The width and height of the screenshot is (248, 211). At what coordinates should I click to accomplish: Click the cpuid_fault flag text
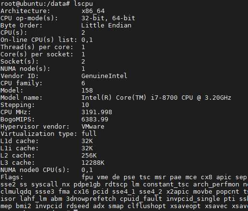coord(141,199)
